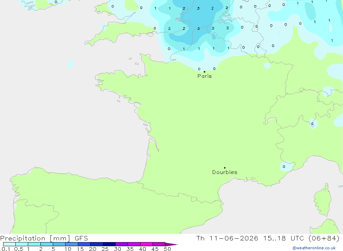Click the legend label '15'
The image size is (343, 251).
click(x=80, y=249)
